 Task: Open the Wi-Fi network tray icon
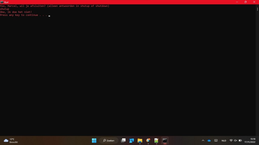(231, 140)
